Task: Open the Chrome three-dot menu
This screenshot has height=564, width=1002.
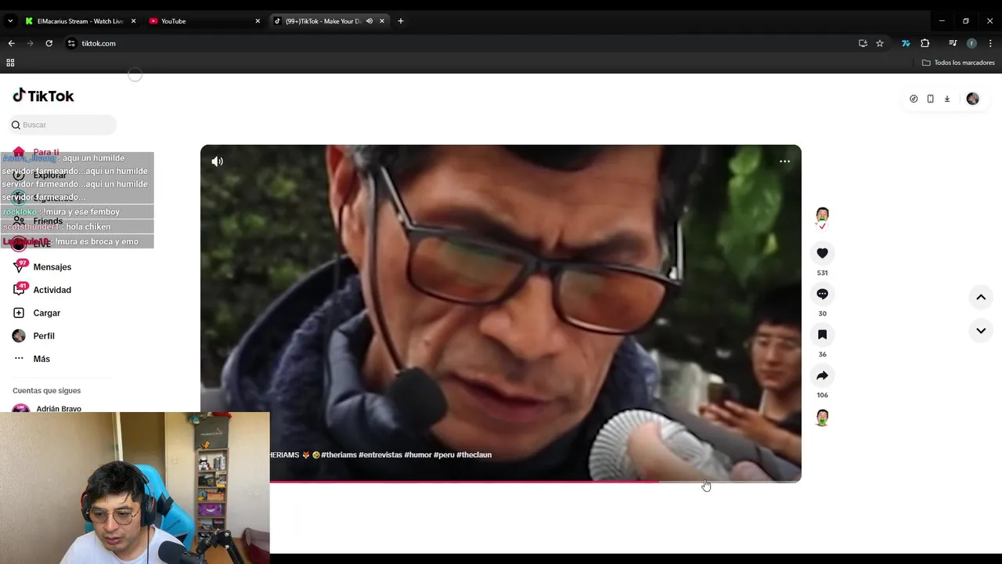Action: pos(990,43)
